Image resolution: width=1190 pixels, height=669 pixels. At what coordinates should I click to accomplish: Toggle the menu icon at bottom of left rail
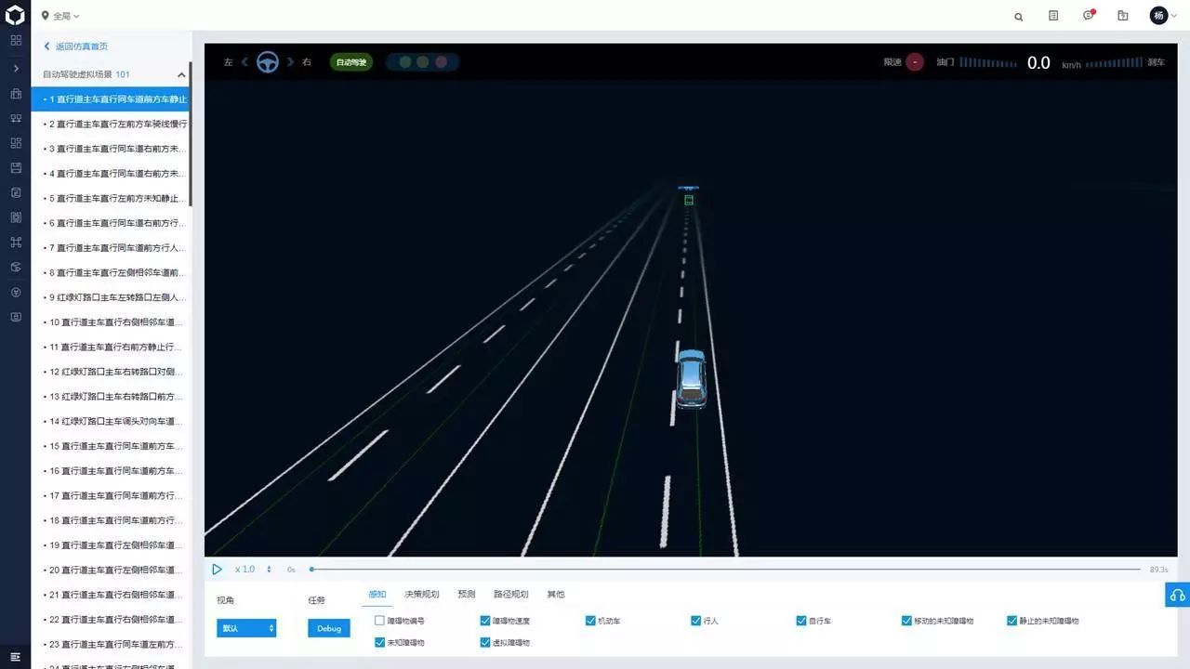pyautogui.click(x=16, y=657)
